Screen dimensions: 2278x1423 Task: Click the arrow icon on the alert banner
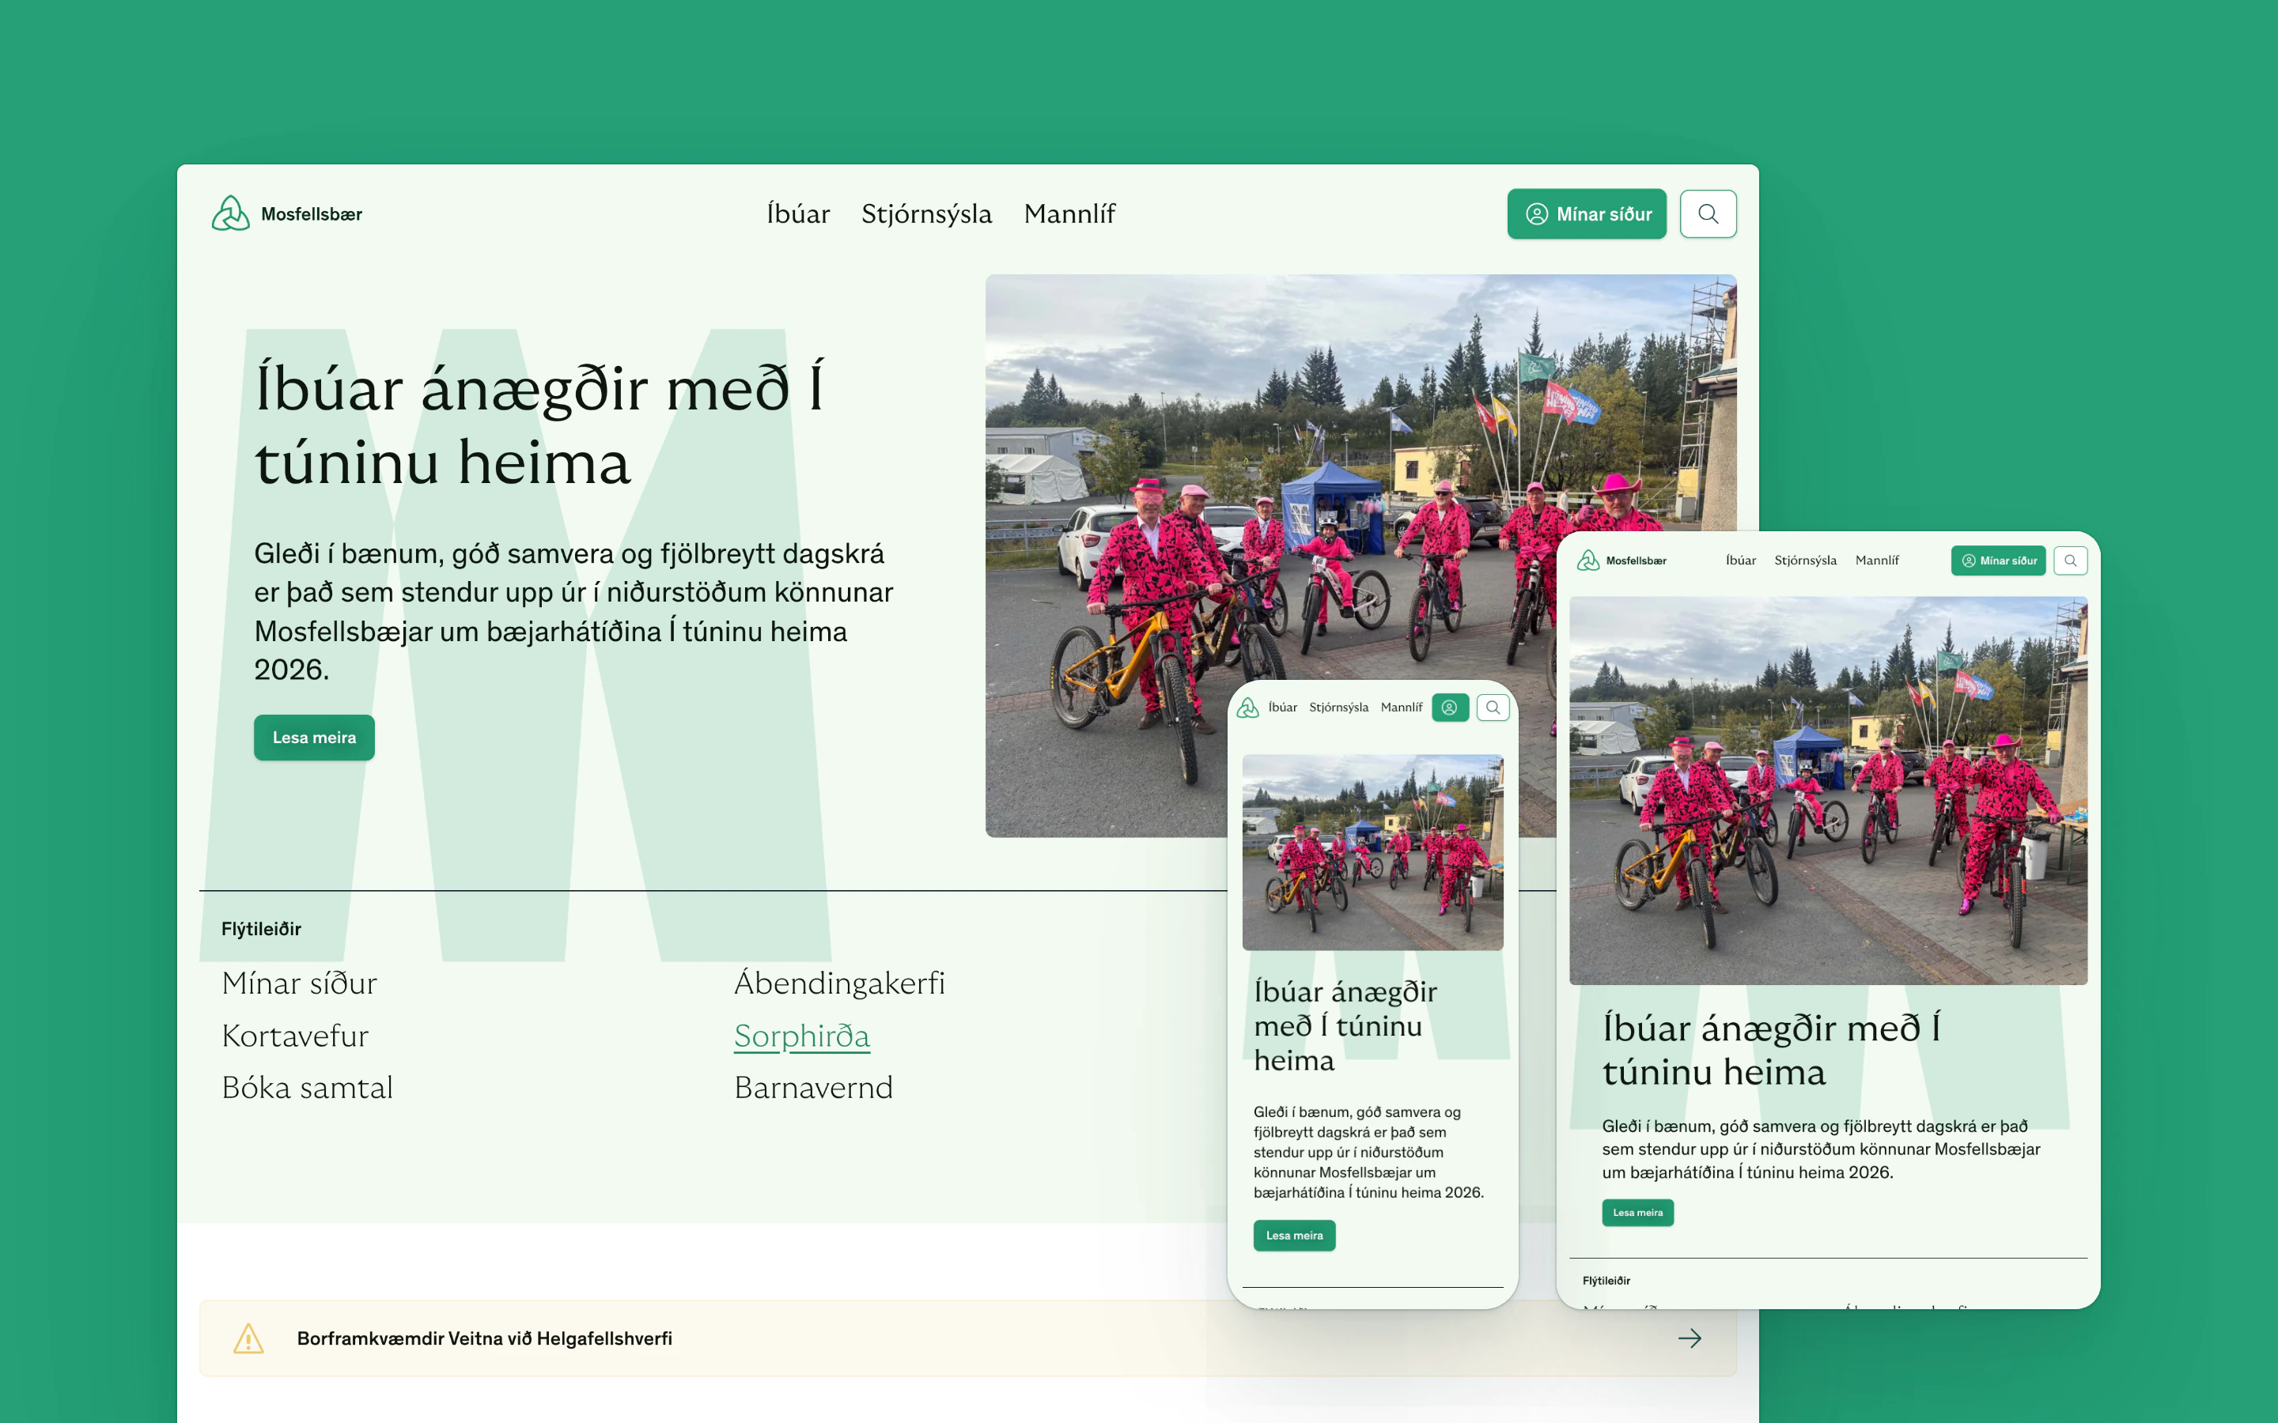point(1690,1338)
